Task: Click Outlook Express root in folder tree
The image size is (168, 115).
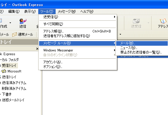Action: pos(8,54)
